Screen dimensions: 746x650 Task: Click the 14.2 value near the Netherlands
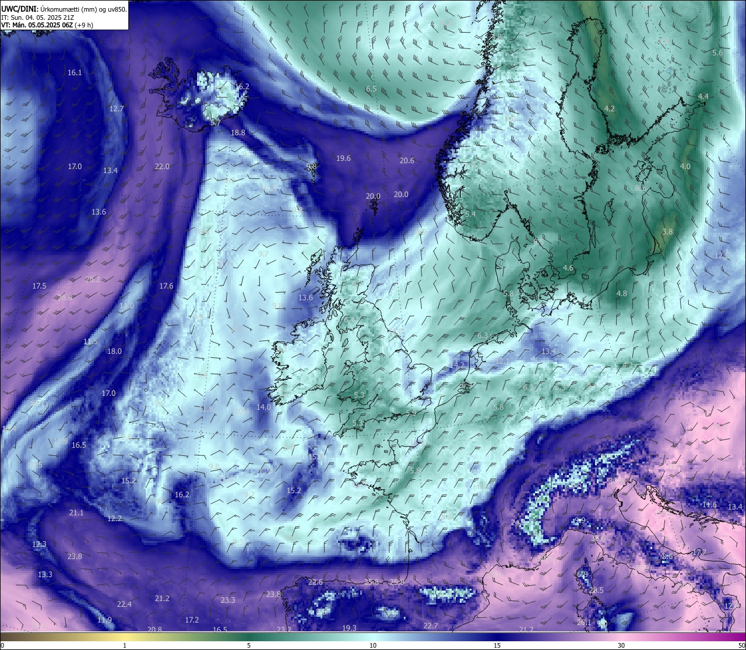[x=458, y=366]
